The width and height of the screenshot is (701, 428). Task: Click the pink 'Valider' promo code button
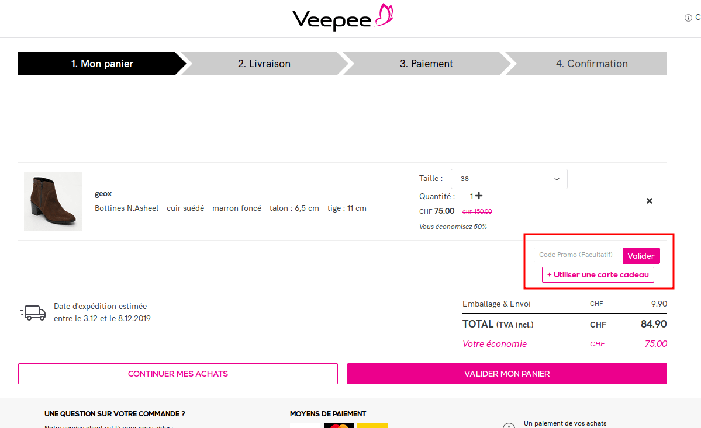pyautogui.click(x=641, y=255)
